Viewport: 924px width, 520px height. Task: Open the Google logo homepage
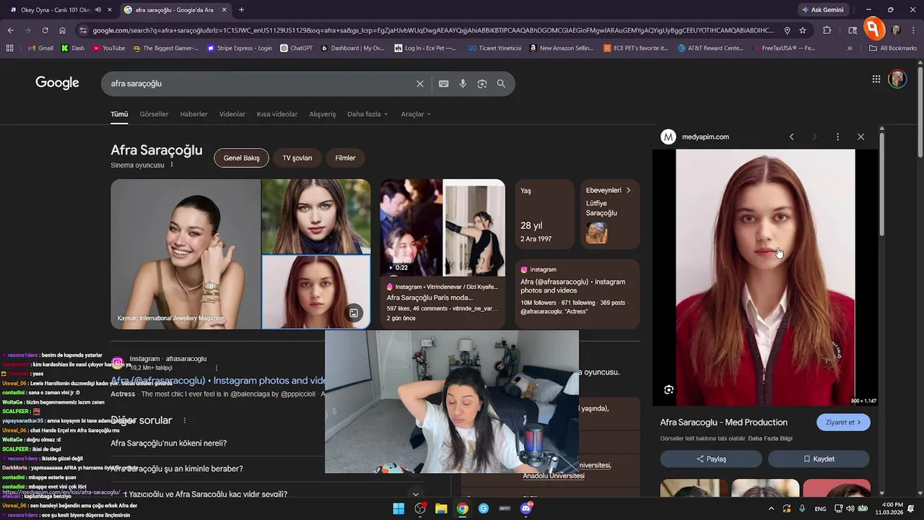click(57, 83)
